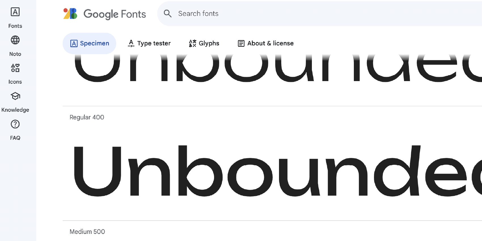Click the Regular 400 Unbounded specimen text

point(278,171)
